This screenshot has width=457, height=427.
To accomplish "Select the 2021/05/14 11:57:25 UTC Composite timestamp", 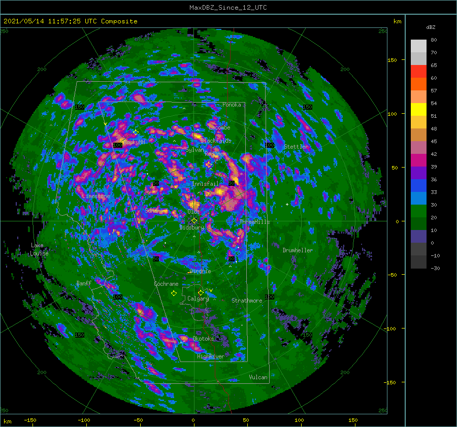I will (x=70, y=21).
